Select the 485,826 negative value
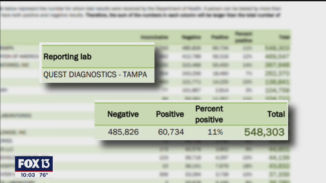The height and width of the screenshot is (183, 326). 123,132
